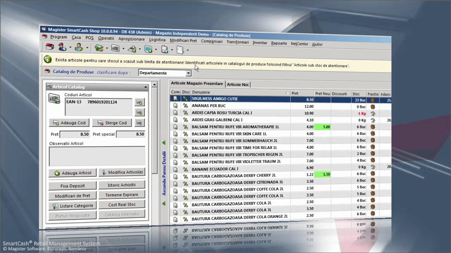The width and height of the screenshot is (451, 253).
Task: Click the barcode toolbar icon
Action: [115, 48]
